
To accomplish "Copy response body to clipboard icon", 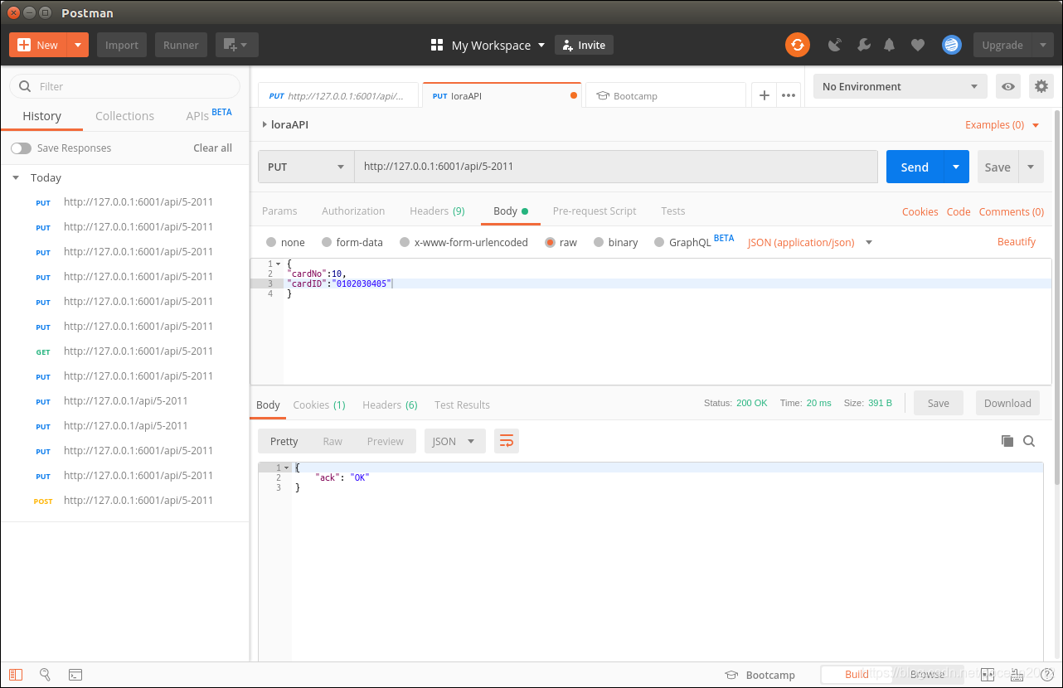I will point(1007,441).
